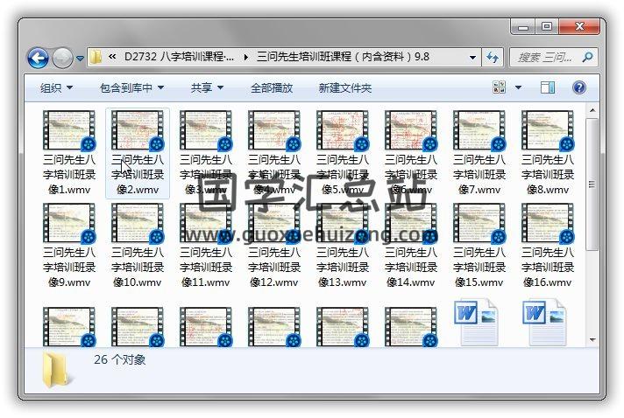This screenshot has height=418, width=624.
Task: Minimize the Explorer window
Action: (x=523, y=27)
